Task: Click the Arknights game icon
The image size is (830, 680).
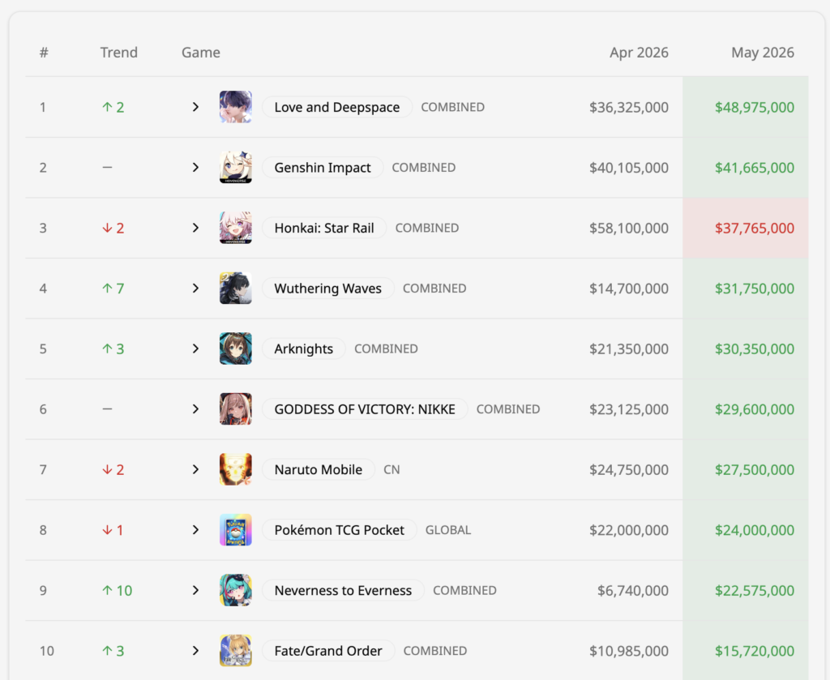Action: click(236, 349)
